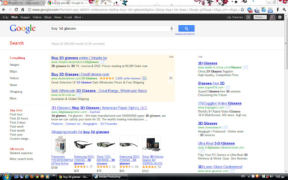Open Google+ notifications counter box
This screenshot has width=288, height=180.
[x=248, y=17]
